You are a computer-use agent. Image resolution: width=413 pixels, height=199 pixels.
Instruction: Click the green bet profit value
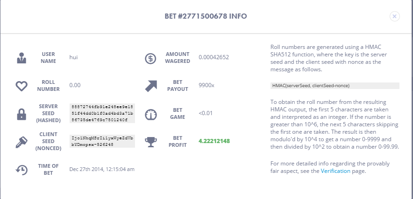tap(214, 141)
